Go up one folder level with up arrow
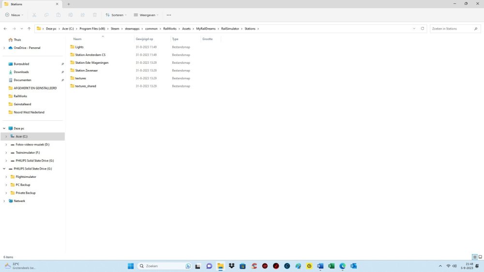The width and height of the screenshot is (484, 272). [x=29, y=29]
